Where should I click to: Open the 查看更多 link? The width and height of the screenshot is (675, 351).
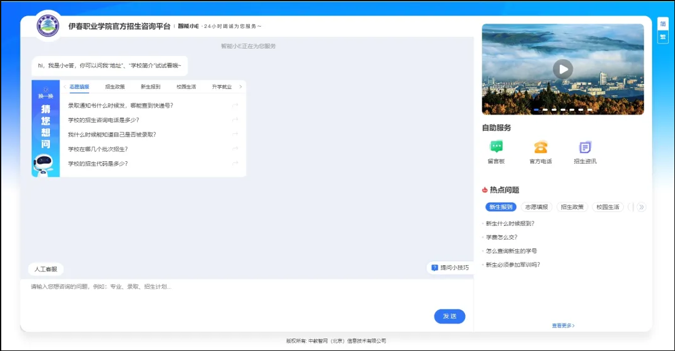pos(563,325)
